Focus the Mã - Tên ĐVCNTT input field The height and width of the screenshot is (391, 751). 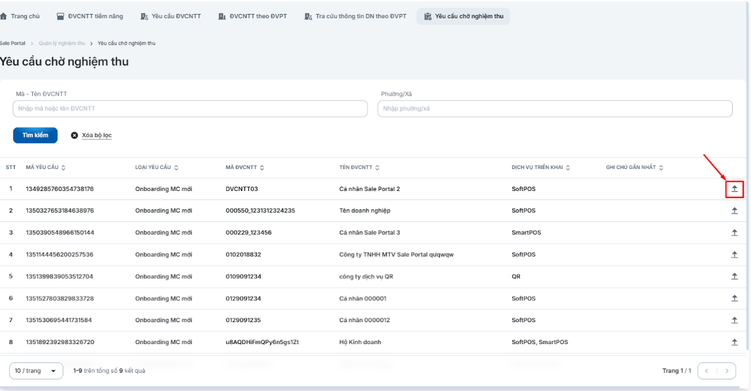tap(190, 109)
